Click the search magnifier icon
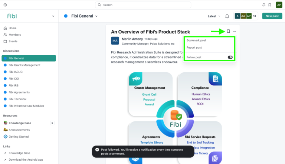Image resolution: width=285 pixels, height=164 pixels. pos(99,5)
